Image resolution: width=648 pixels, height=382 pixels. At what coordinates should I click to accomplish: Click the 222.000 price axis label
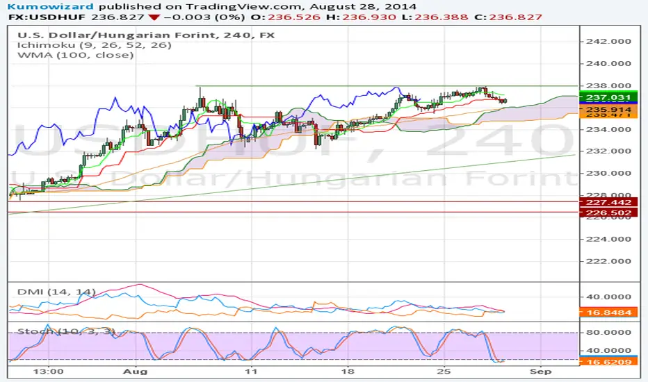(x=609, y=261)
